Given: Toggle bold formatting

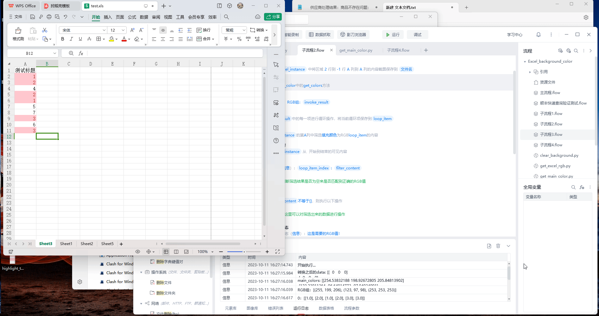Looking at the screenshot, I should 63,39.
